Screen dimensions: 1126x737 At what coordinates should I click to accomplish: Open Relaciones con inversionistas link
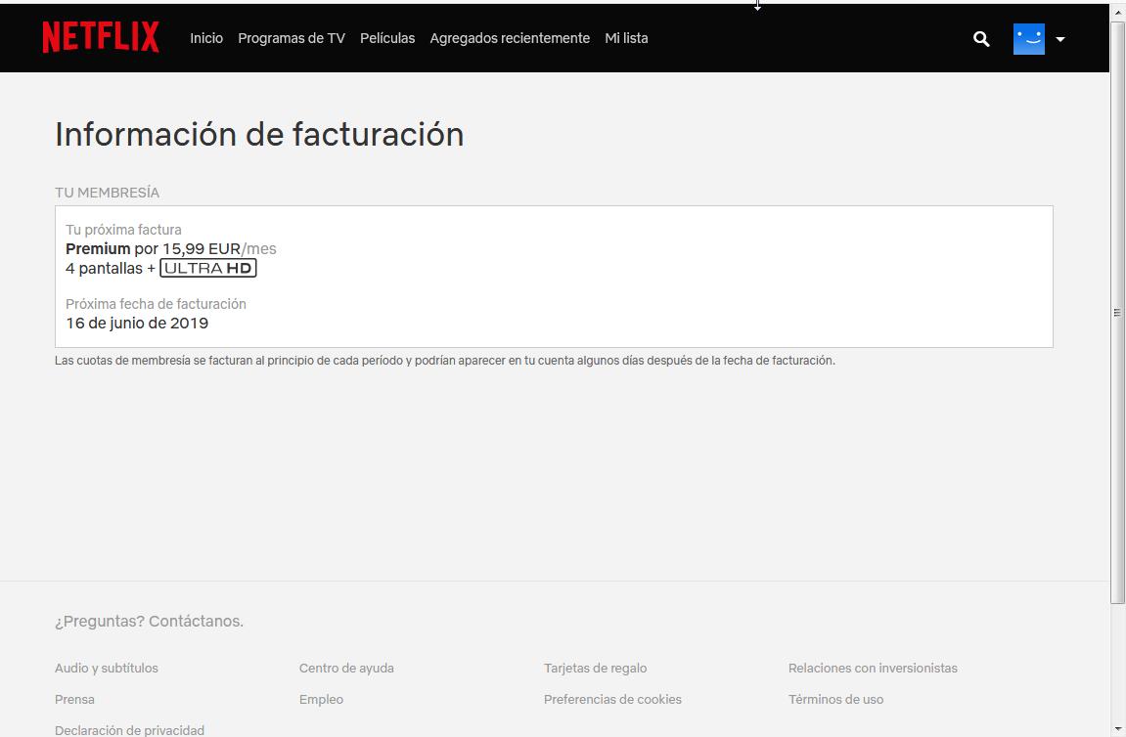873,669
